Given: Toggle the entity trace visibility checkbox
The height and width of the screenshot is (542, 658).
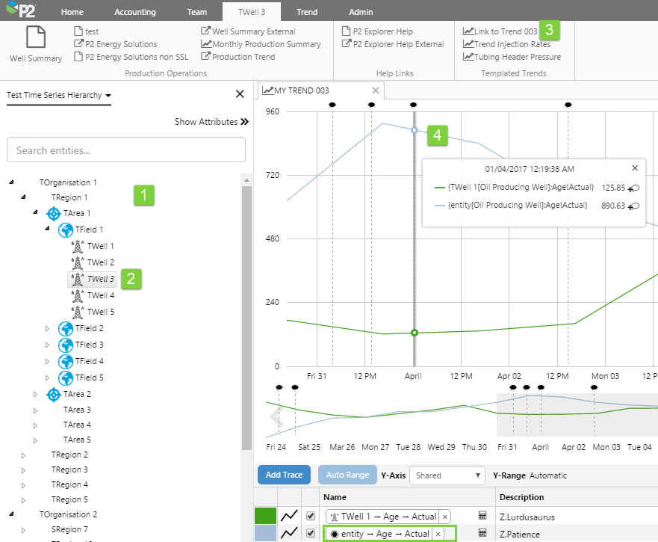Looking at the screenshot, I should [311, 533].
